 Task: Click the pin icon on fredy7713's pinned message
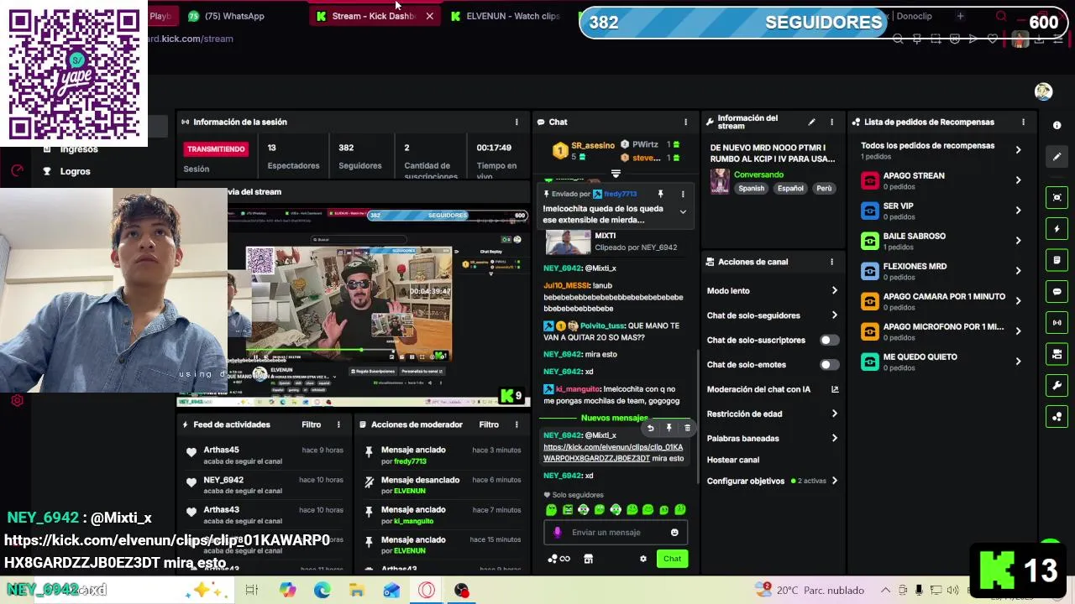tap(660, 194)
